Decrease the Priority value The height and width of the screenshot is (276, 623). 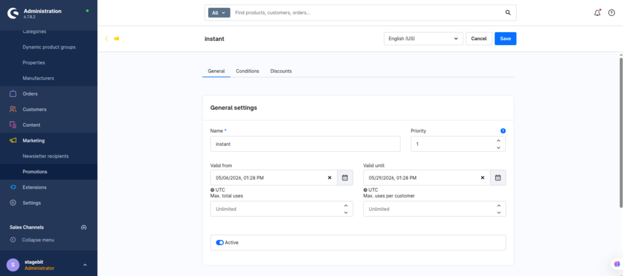(x=498, y=148)
